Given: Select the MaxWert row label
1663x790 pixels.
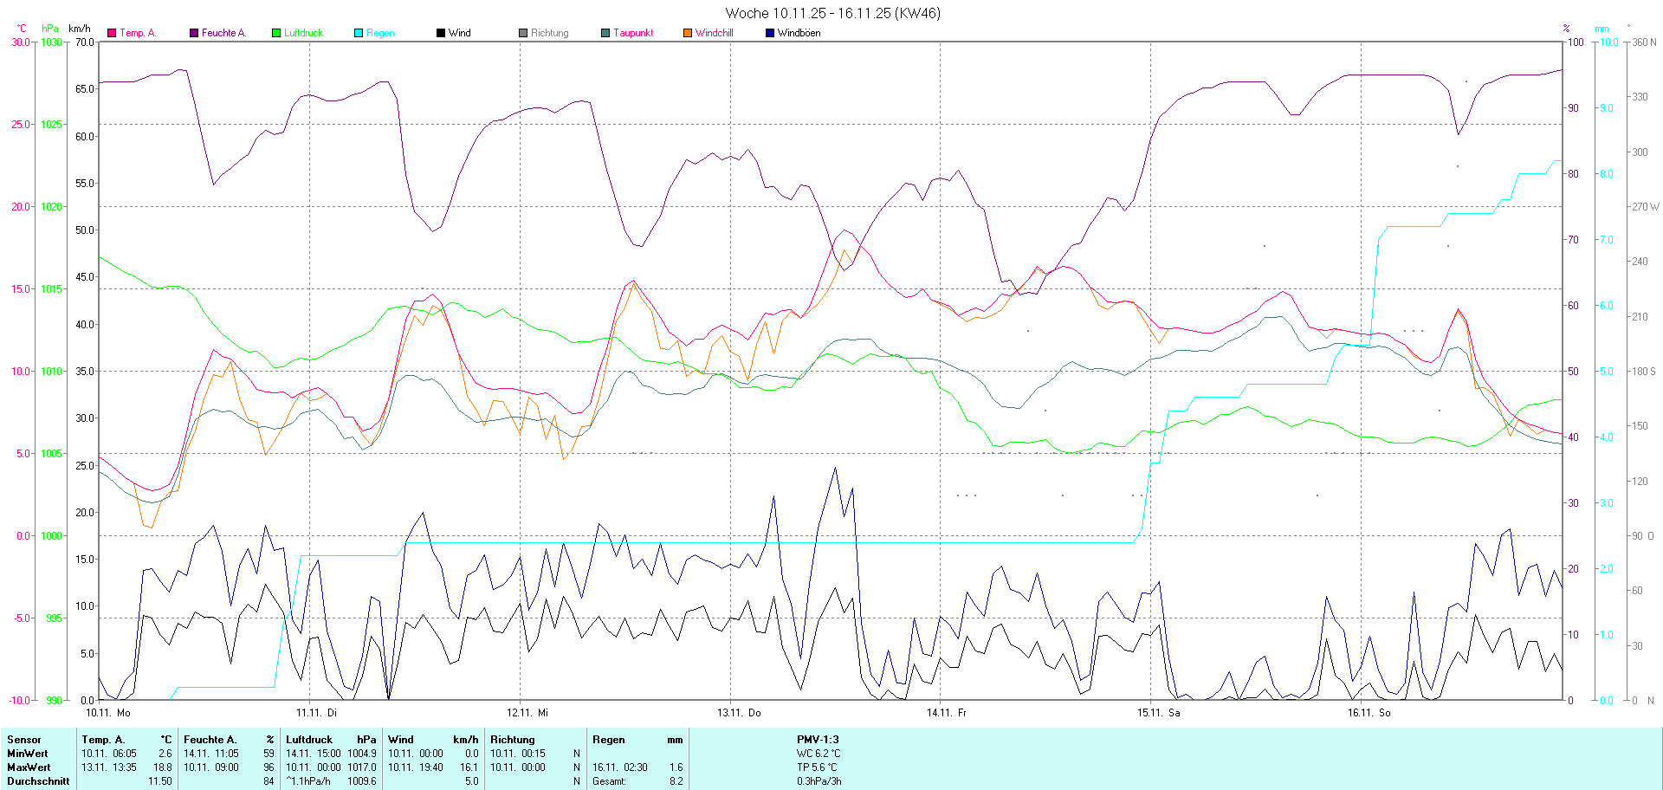Looking at the screenshot, I should [29, 767].
